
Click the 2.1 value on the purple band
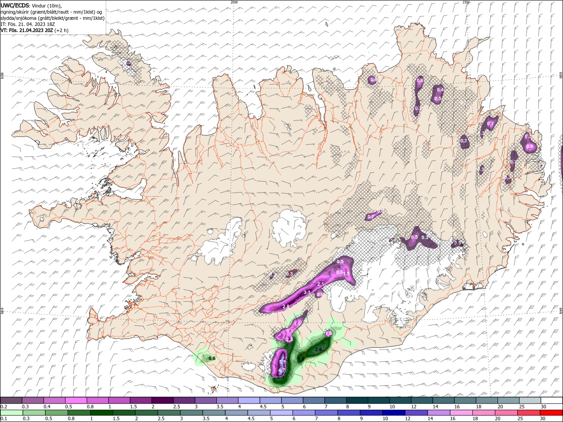point(321,284)
